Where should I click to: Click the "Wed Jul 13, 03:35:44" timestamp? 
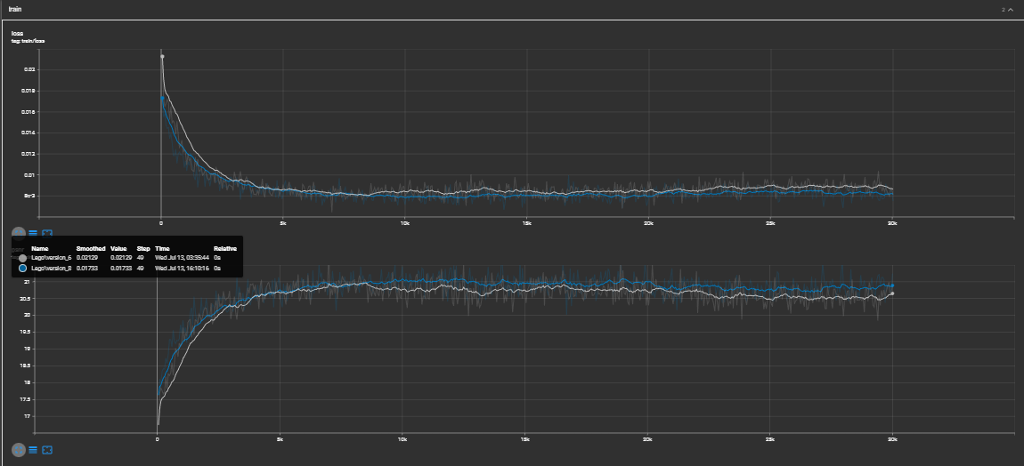tap(182, 259)
